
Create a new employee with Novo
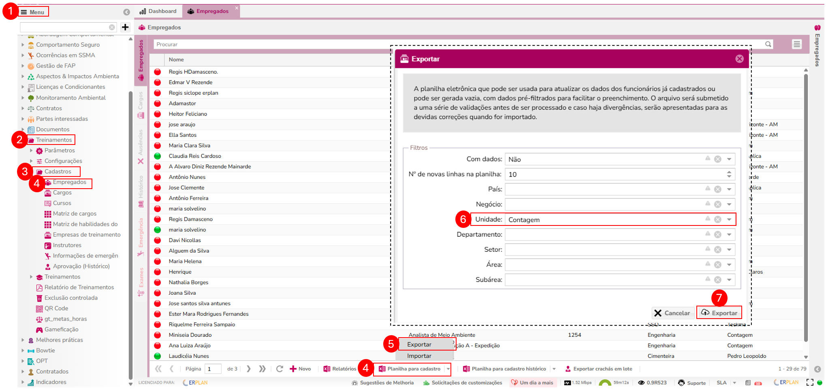(300, 369)
